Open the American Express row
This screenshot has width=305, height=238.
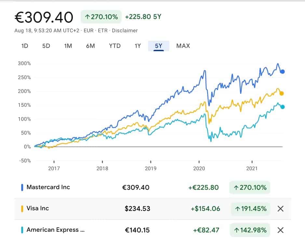pyautogui.click(x=153, y=230)
